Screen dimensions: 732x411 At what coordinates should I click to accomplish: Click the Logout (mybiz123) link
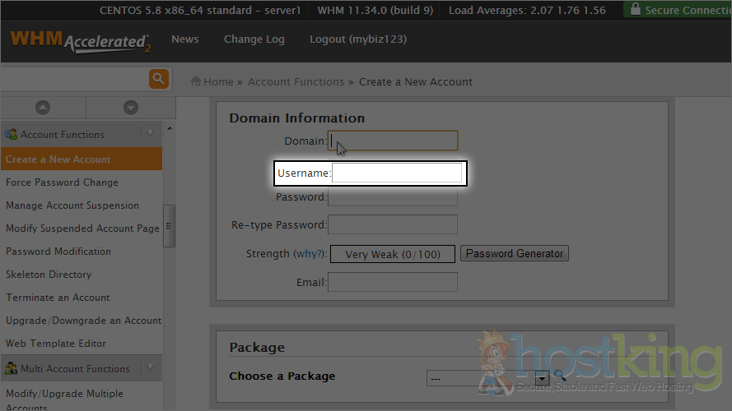tap(357, 39)
